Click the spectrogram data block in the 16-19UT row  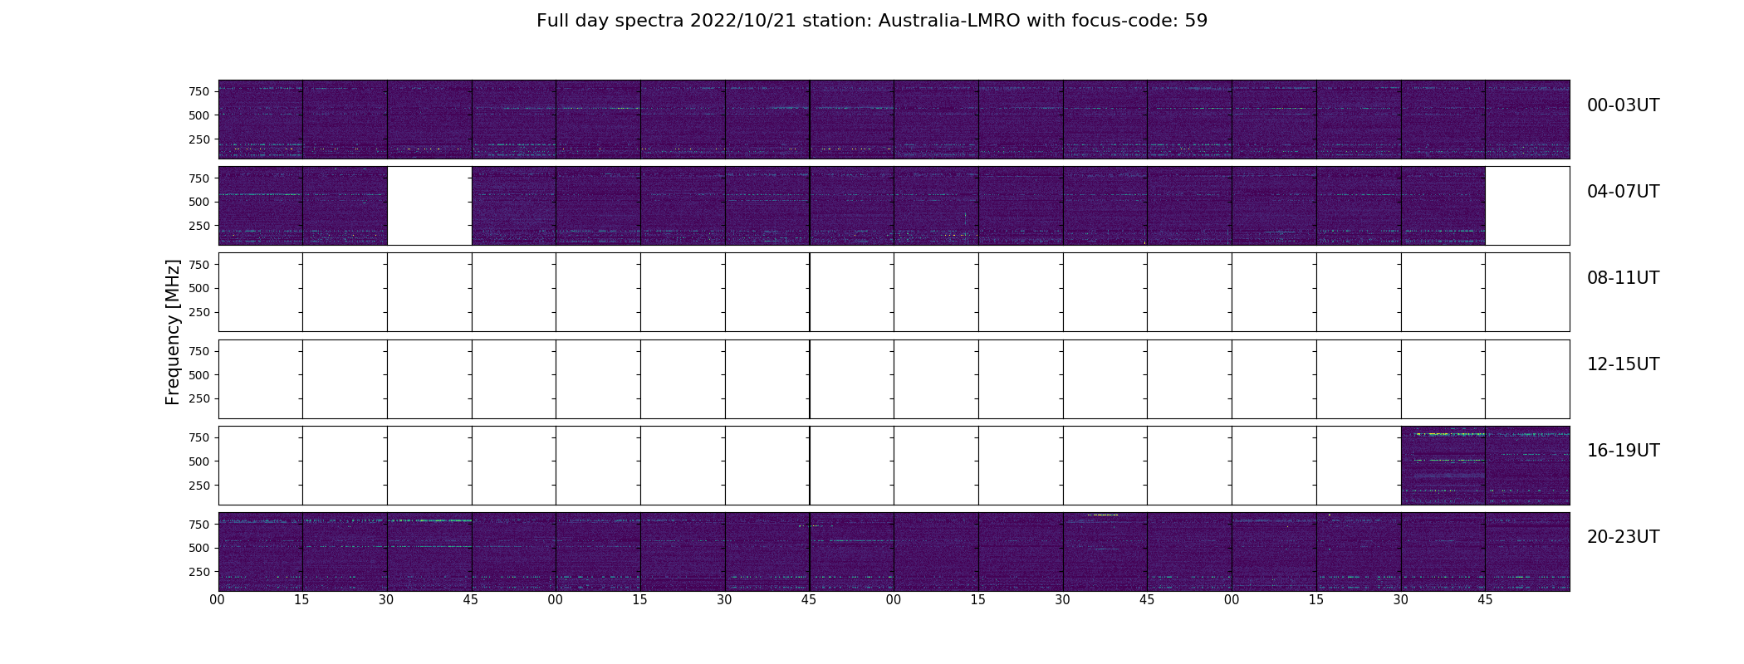coord(1485,466)
